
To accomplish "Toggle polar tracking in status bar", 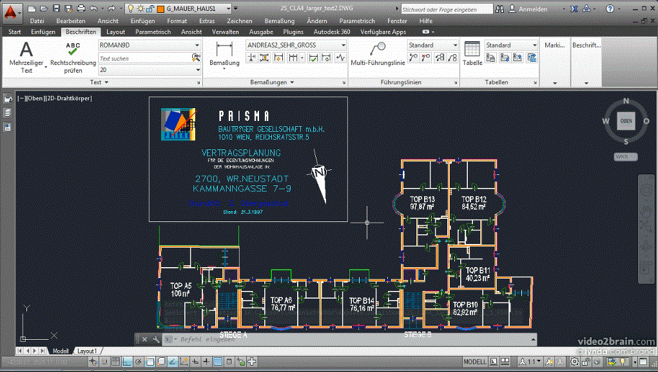I will [139, 361].
